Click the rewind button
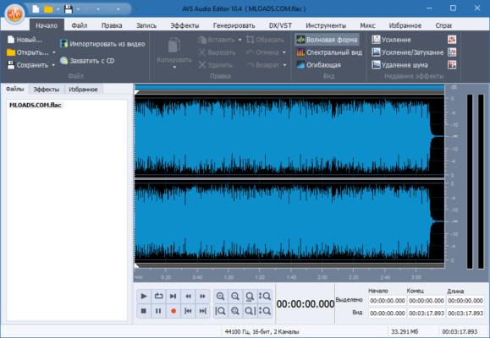Screen dimensions: 490x338 coord(188,297)
